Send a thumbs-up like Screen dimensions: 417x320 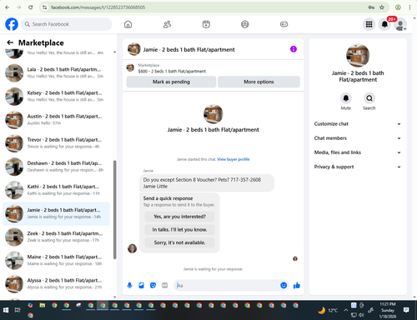(x=297, y=285)
